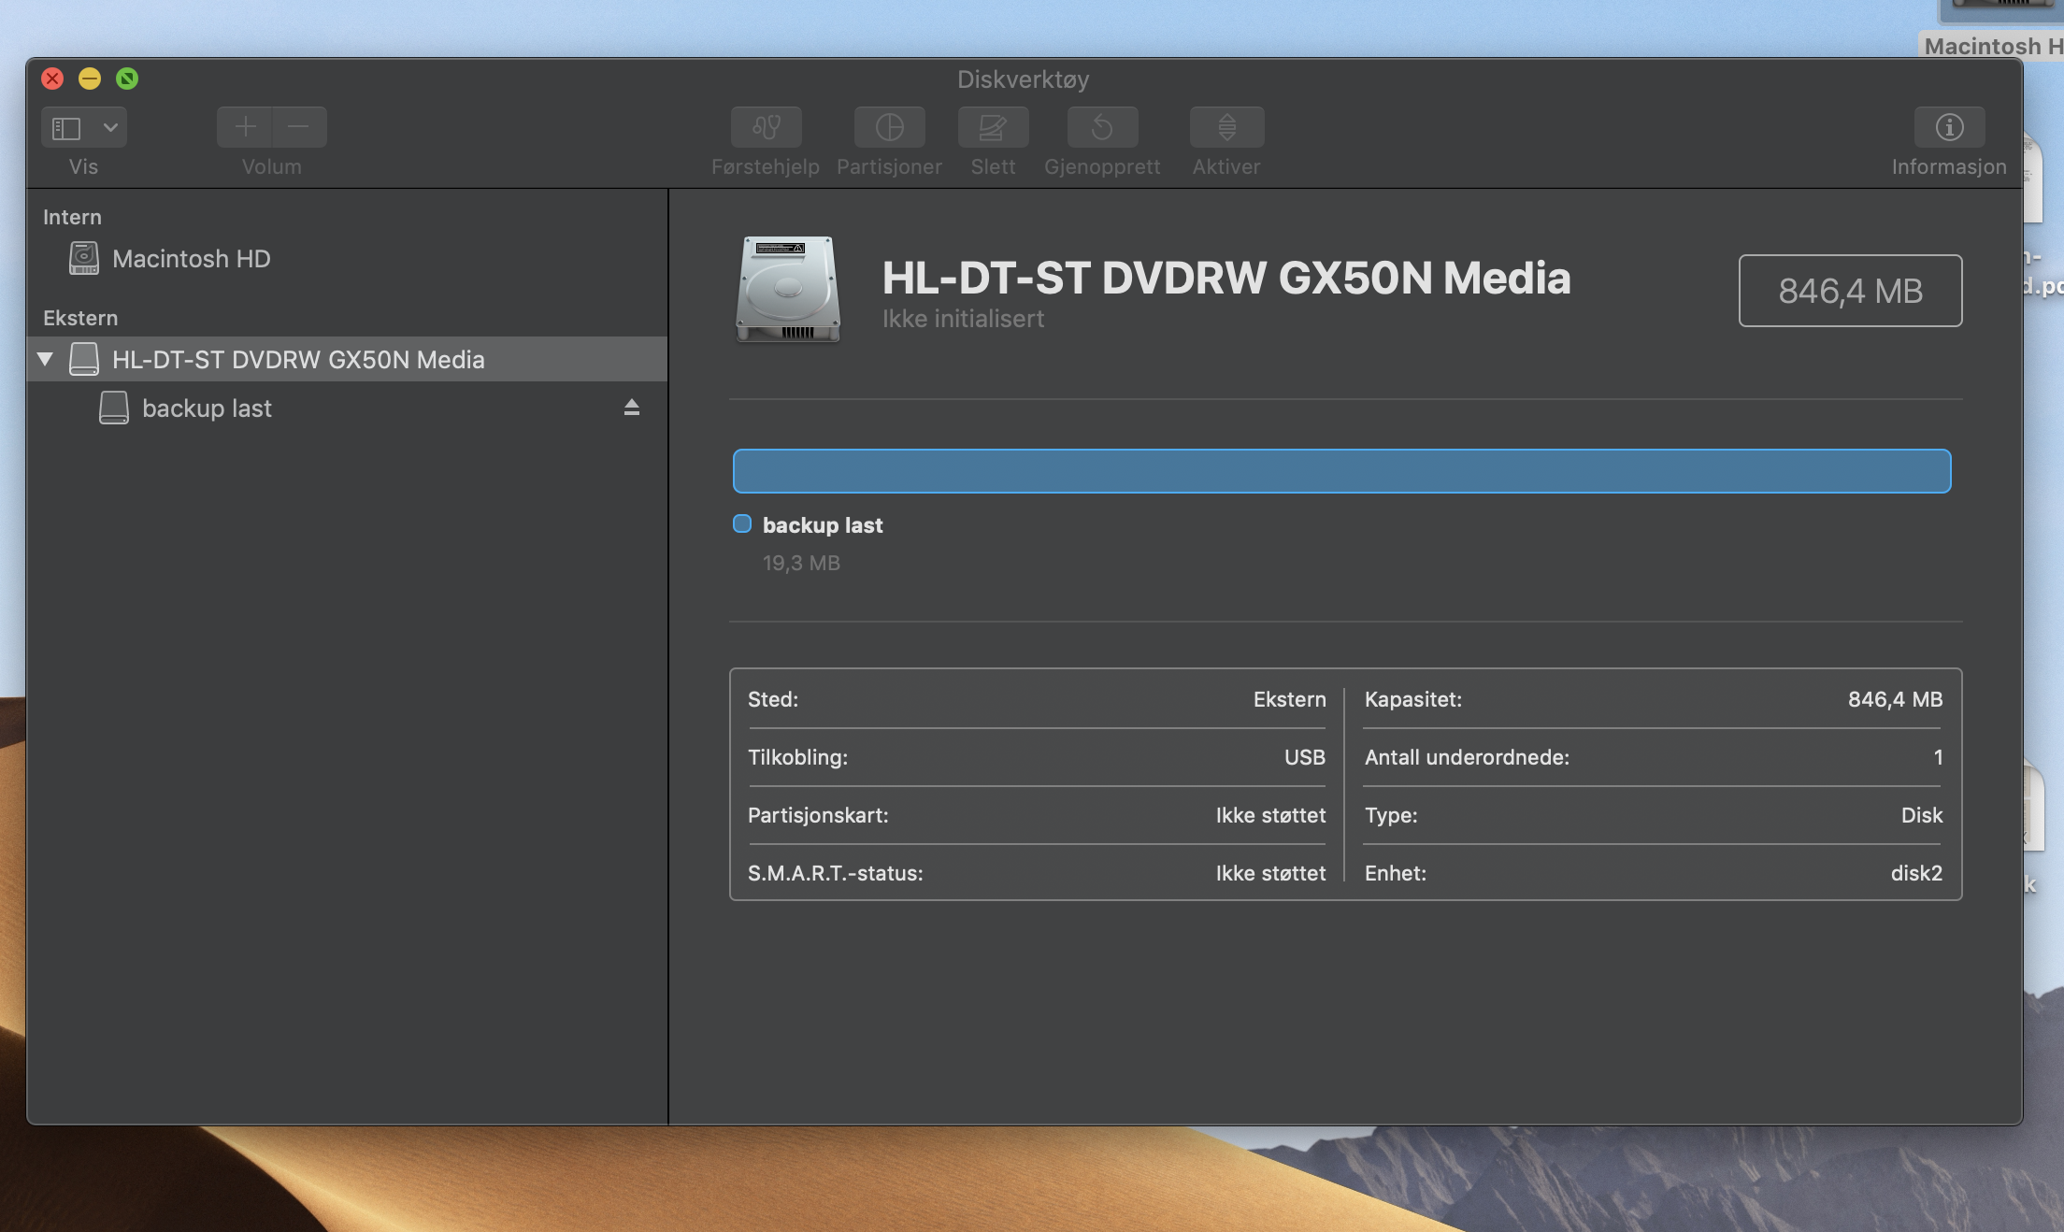The width and height of the screenshot is (2064, 1232).
Task: Click the blue partition usage bar
Action: coord(1341,471)
